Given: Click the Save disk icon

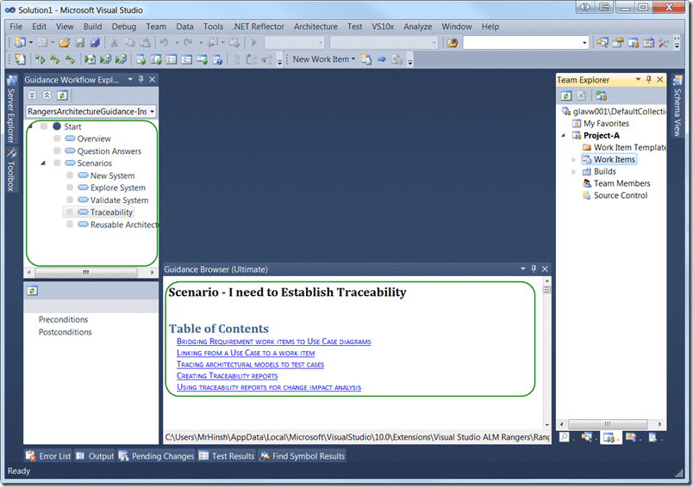Looking at the screenshot, I should 80,43.
